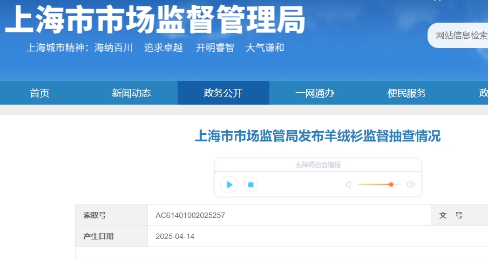Screen dimensions: 488x260
Task: Click the article title about 羊绒衫监督抽查
Action: (317, 135)
